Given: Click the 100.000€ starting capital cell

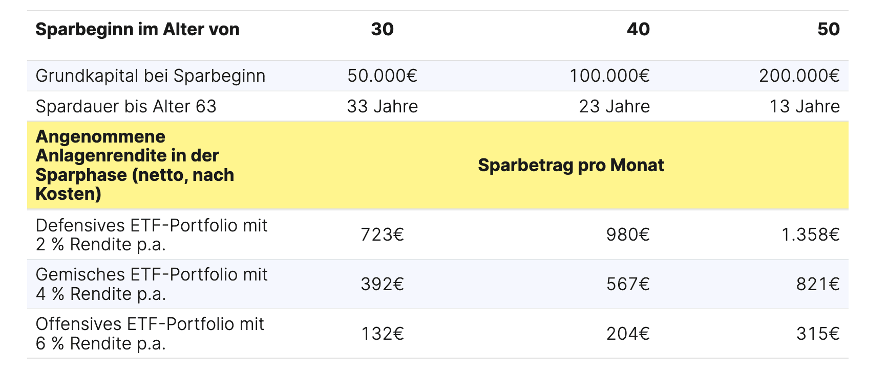Looking at the screenshot, I should (x=609, y=76).
